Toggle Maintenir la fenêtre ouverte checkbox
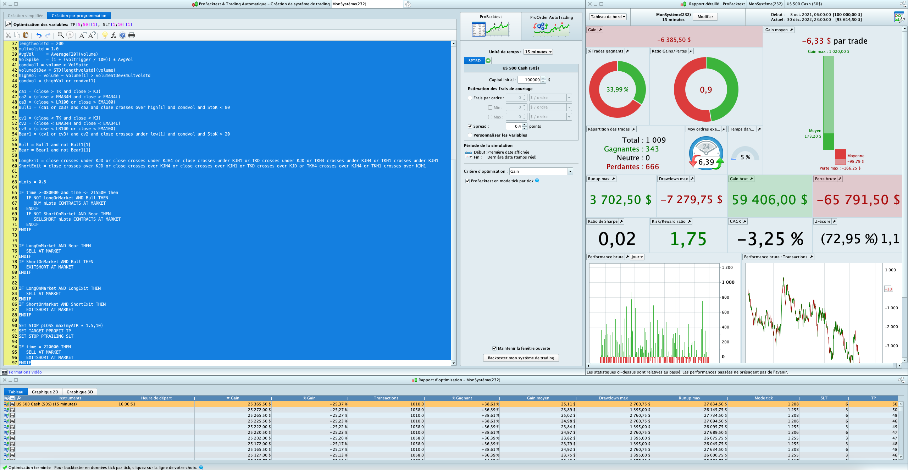 click(494, 348)
